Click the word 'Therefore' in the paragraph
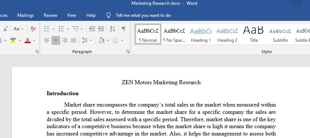Viewport: 310px width, 138px height. [192, 119]
